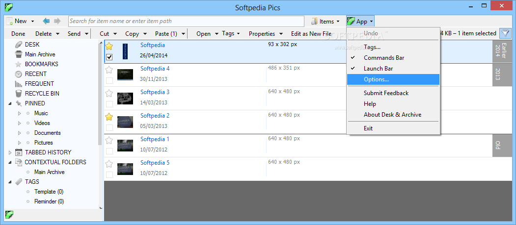Toggle Launch Bar menu entry

click(x=393, y=69)
